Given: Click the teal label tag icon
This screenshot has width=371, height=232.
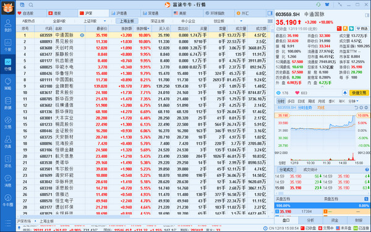Looking at the screenshot, I should [351, 28].
